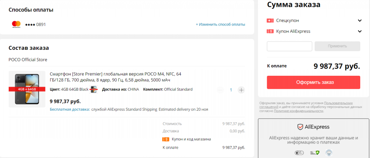Open Купон и код магазина
Image resolution: width=370 pixels, height=158 pixels.
[192, 139]
